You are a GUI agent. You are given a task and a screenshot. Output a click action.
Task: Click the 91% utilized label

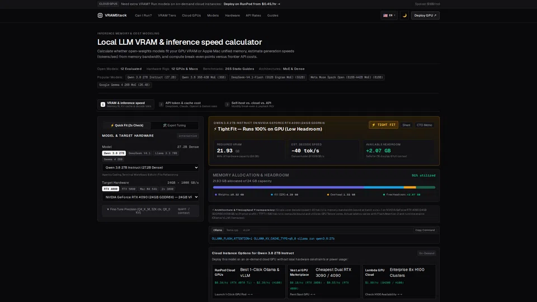[x=423, y=175]
